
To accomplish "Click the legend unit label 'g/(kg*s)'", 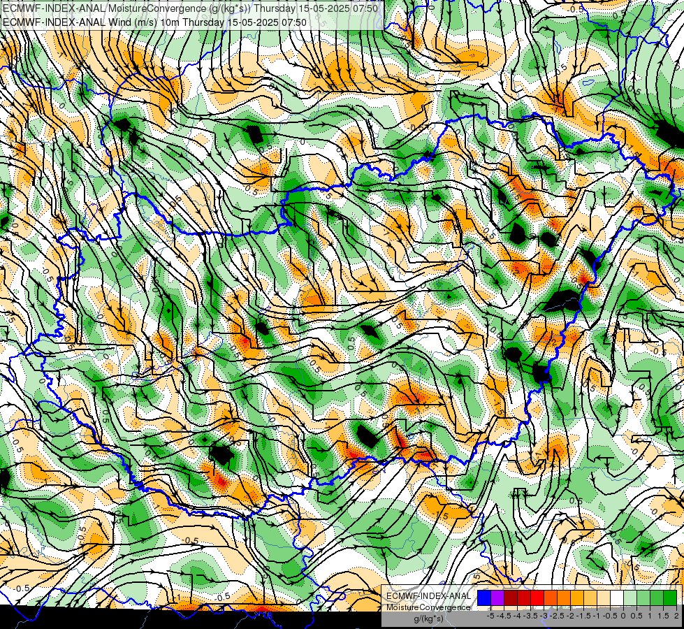I will [429, 619].
